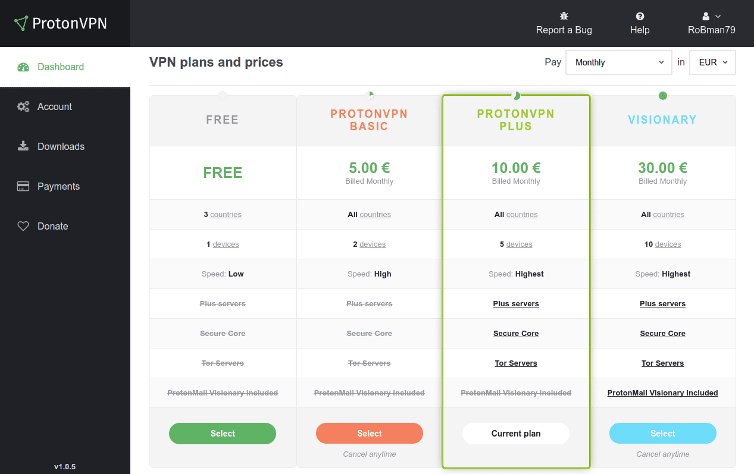Image resolution: width=754 pixels, height=474 pixels.
Task: Open the EUR currency dropdown
Action: [x=712, y=62]
